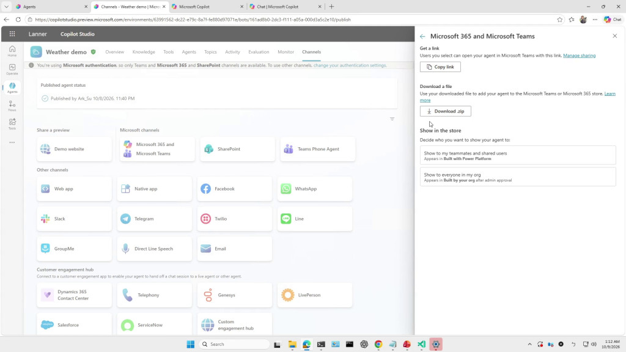Open the GroupMe channel tile
Image resolution: width=626 pixels, height=352 pixels.
coord(74,249)
